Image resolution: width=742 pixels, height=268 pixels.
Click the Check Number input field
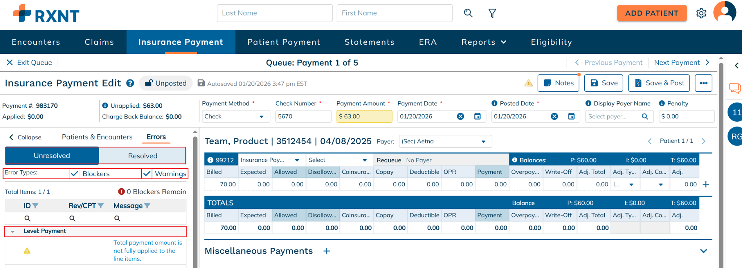[x=303, y=116]
